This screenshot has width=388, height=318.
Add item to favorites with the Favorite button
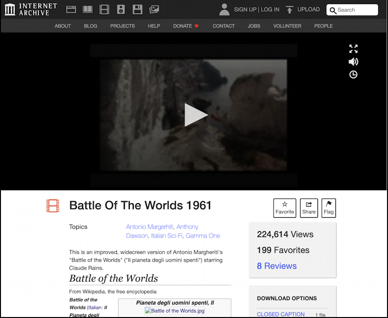(x=285, y=208)
